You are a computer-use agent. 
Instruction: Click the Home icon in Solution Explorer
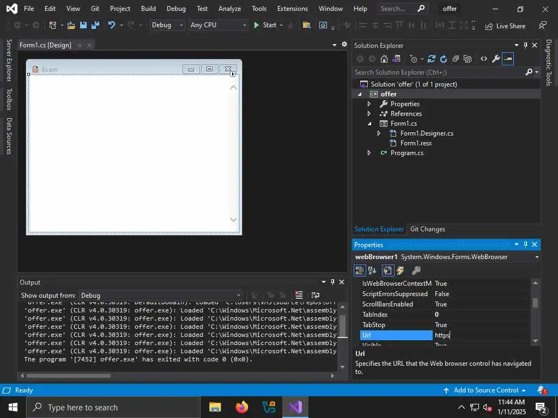coord(384,59)
